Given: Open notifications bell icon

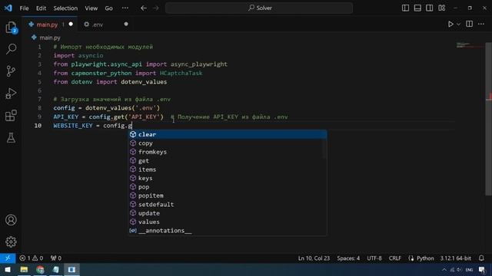Looking at the screenshot, I should (x=481, y=258).
